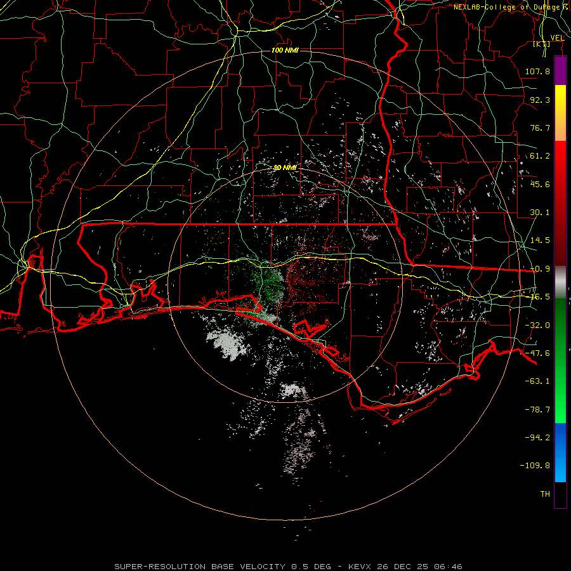
Task: Click the 92.3 velocity scale label
Action: coord(540,100)
